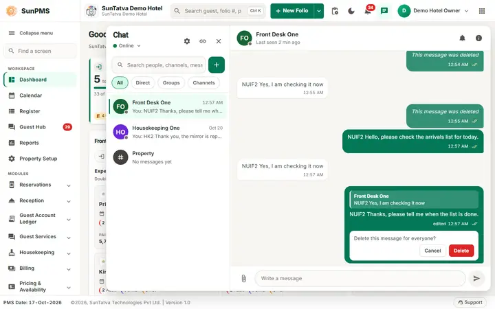The image size is (495, 309).
Task: Confirm Delete message for everyone
Action: [x=461, y=251]
